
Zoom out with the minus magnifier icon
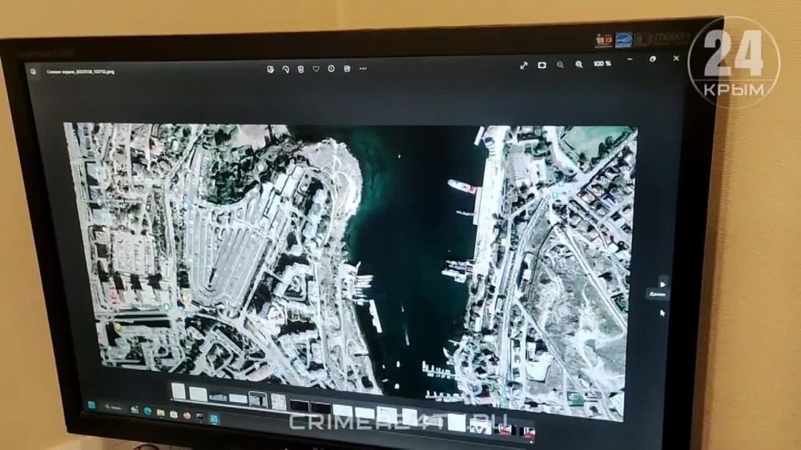(561, 65)
